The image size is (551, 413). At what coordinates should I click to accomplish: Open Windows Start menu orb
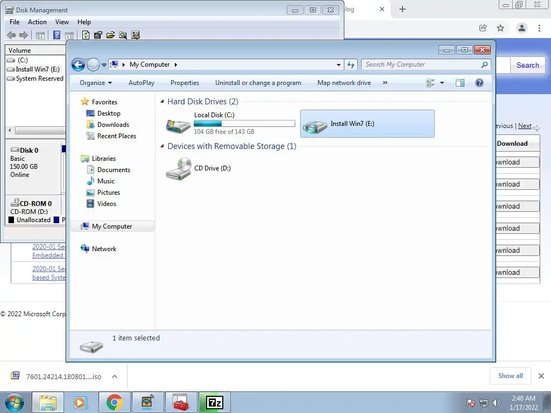coord(15,402)
